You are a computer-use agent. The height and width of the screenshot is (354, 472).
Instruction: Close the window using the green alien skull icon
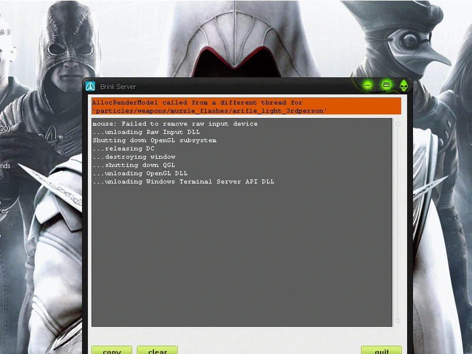click(404, 86)
